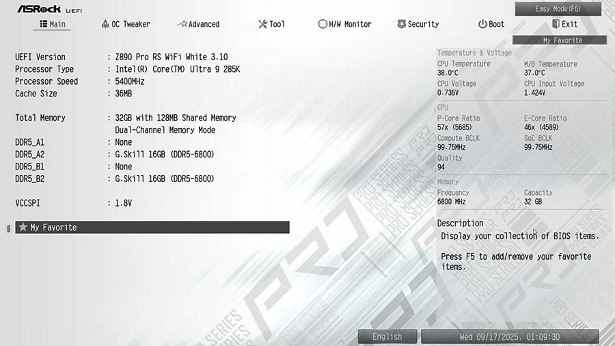Click the star icon beside My Favorite
The width and height of the screenshot is (615, 346).
click(x=23, y=227)
